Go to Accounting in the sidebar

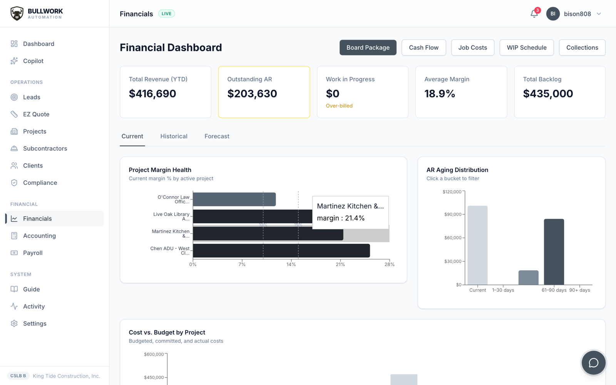coord(55,236)
